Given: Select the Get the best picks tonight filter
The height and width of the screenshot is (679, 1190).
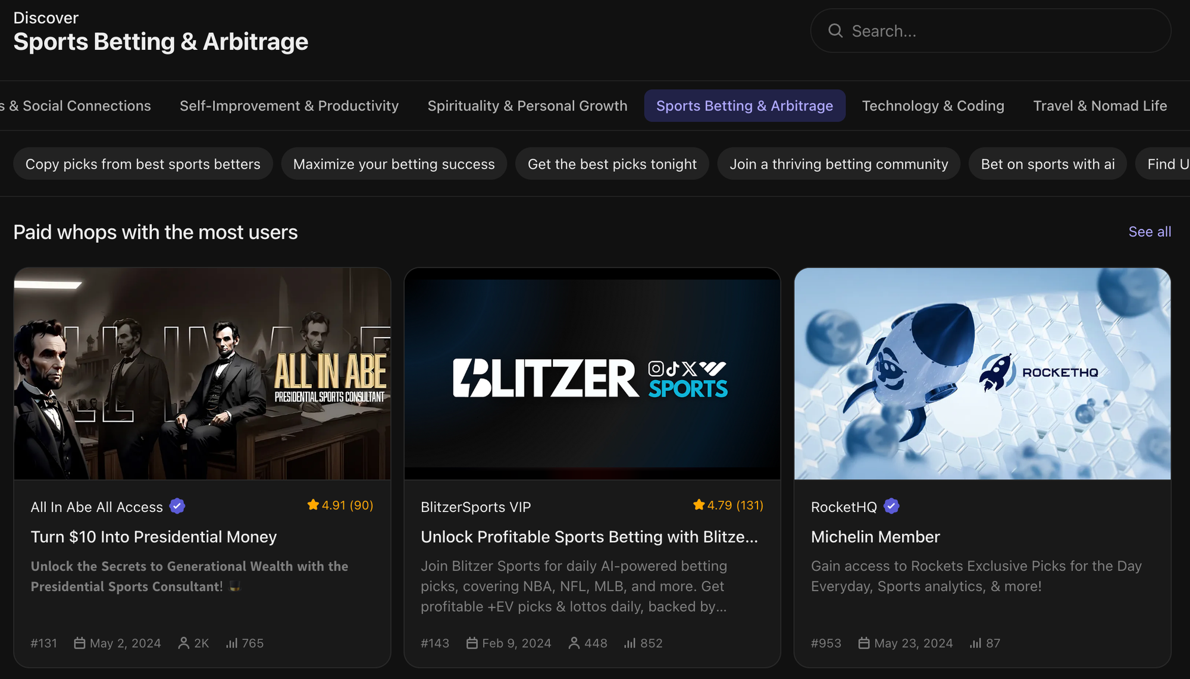Looking at the screenshot, I should coord(612,164).
